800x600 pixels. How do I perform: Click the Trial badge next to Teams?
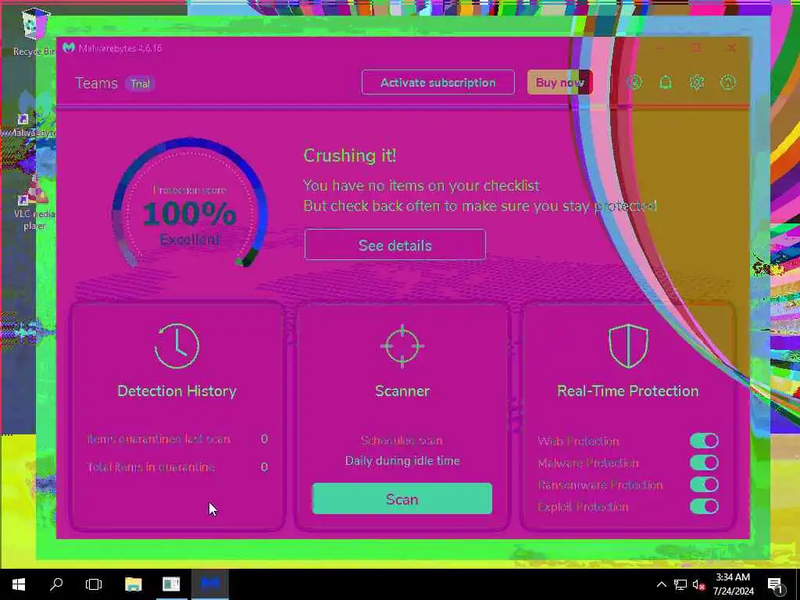coord(141,84)
